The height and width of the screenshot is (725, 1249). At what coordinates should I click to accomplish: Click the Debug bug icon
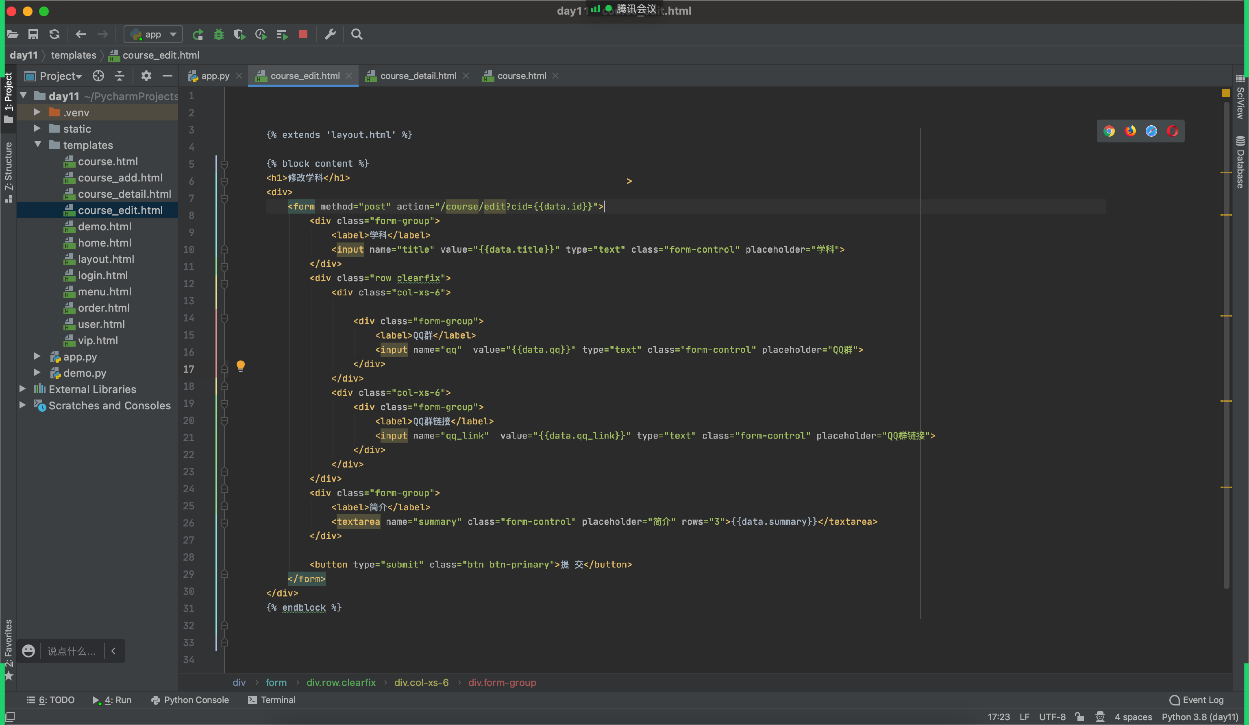click(x=219, y=34)
